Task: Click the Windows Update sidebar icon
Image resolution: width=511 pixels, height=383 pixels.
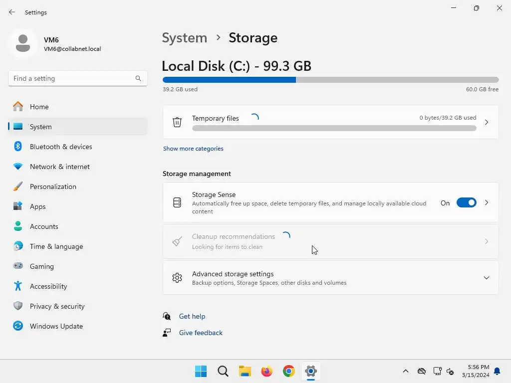Action: coord(18,326)
